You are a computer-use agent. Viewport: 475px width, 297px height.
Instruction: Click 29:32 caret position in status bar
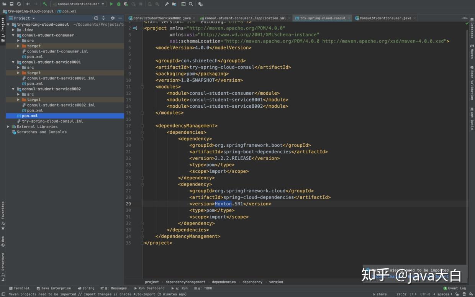point(401,294)
